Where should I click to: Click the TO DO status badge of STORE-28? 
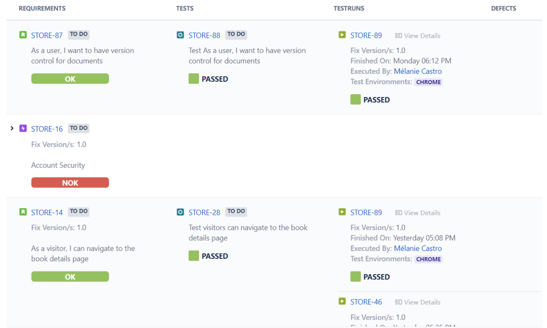coord(236,211)
